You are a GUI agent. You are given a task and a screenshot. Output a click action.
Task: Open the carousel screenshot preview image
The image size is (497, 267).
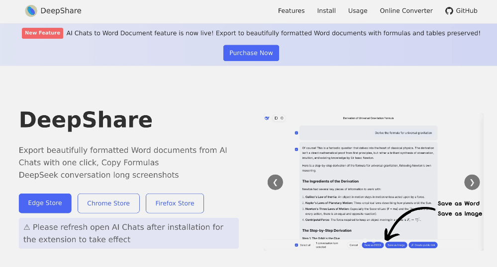pyautogui.click(x=374, y=182)
